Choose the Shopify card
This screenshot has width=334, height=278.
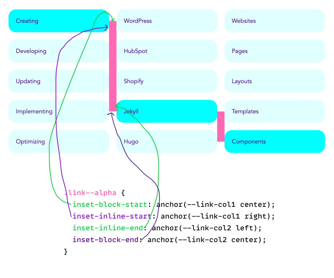(x=167, y=81)
